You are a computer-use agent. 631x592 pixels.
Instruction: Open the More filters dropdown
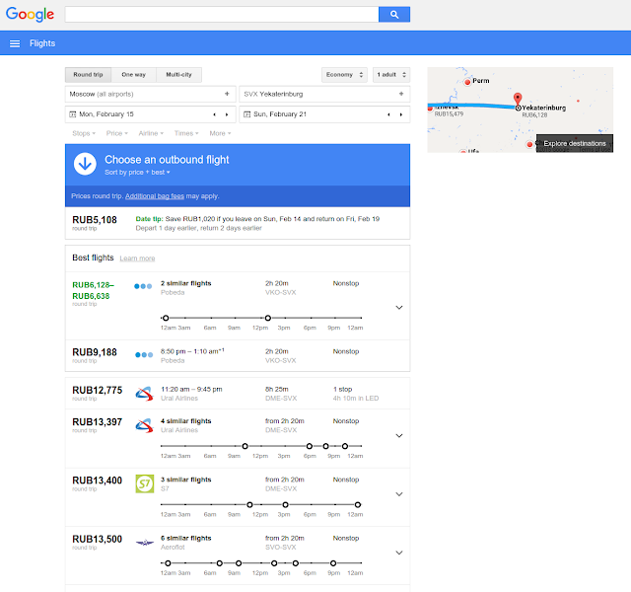(x=220, y=133)
